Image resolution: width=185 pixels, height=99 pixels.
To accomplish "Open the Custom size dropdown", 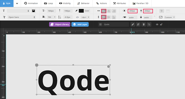I will tap(169, 17).
